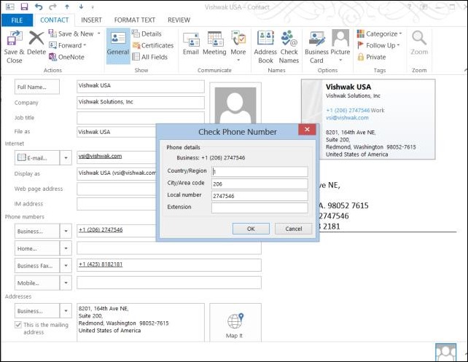Click Save & New button

point(71,34)
